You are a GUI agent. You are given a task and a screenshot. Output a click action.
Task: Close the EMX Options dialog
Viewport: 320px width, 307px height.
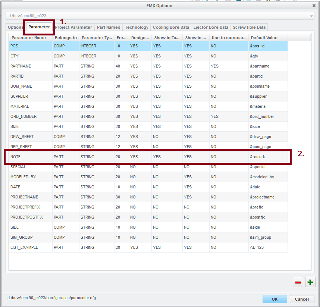click(314, 6)
